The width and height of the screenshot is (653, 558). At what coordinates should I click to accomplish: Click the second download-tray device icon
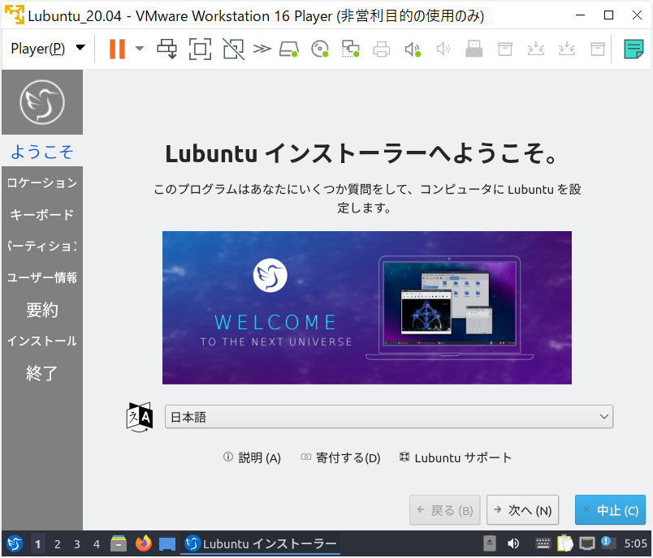[566, 49]
